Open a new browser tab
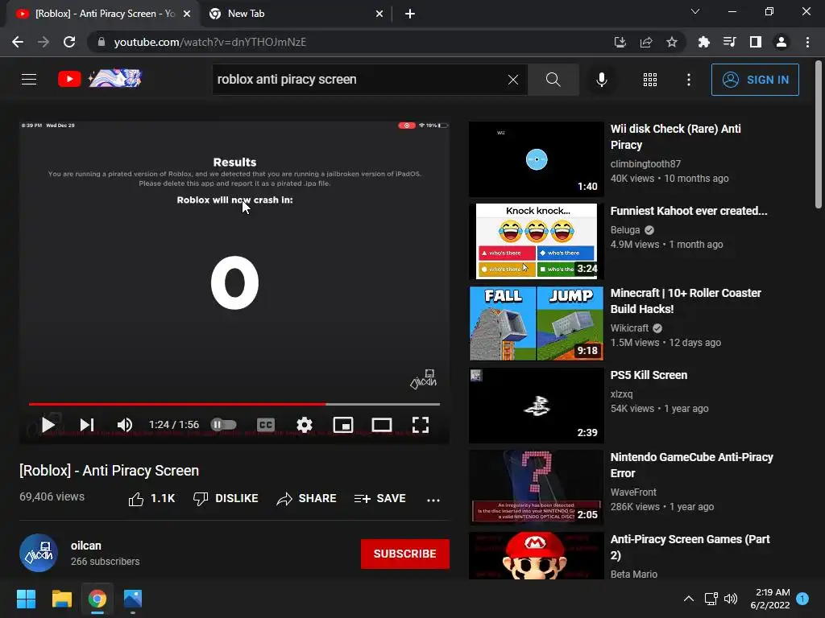The height and width of the screenshot is (618, 825). point(410,14)
